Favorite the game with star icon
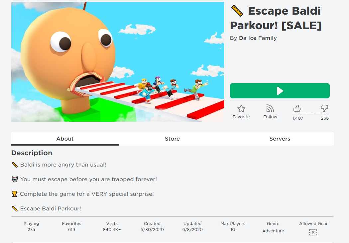 pos(241,109)
